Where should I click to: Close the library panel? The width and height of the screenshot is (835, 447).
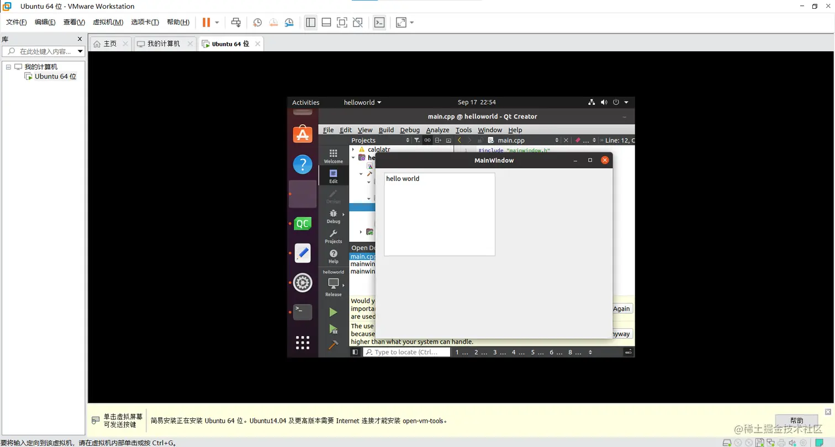(80, 39)
